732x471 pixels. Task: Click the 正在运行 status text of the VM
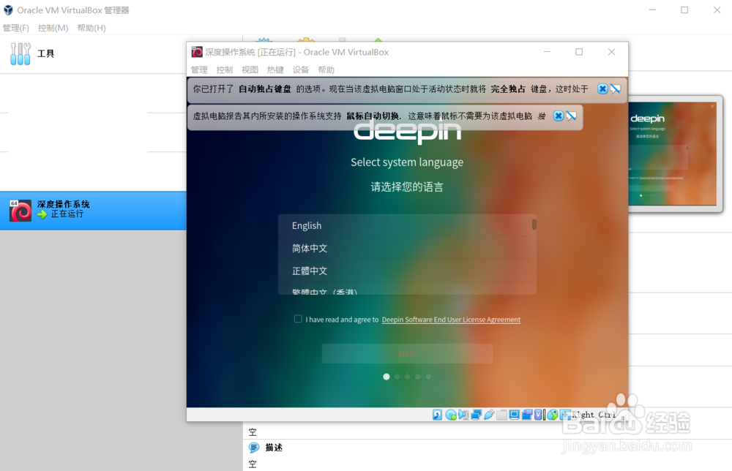tap(67, 214)
